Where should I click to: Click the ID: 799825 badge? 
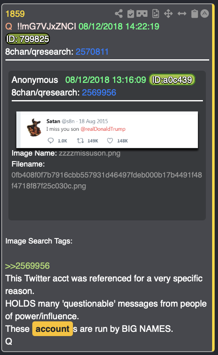pos(28,39)
